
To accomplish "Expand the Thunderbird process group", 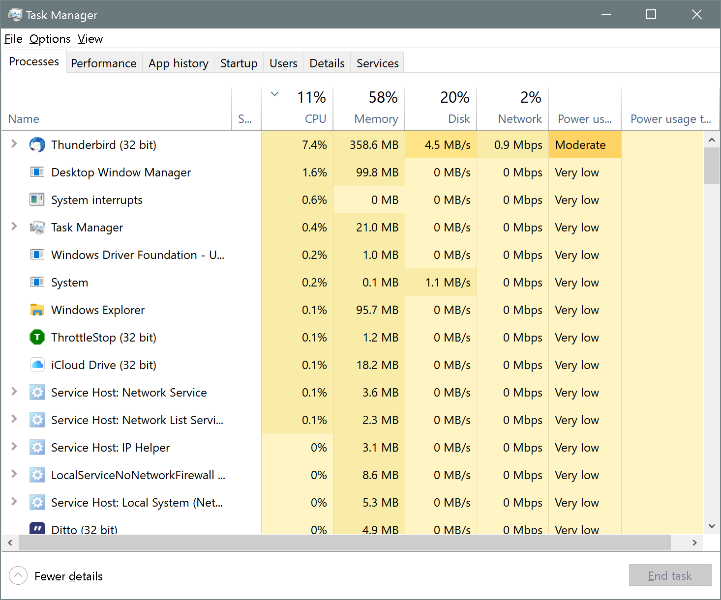I will click(x=14, y=144).
